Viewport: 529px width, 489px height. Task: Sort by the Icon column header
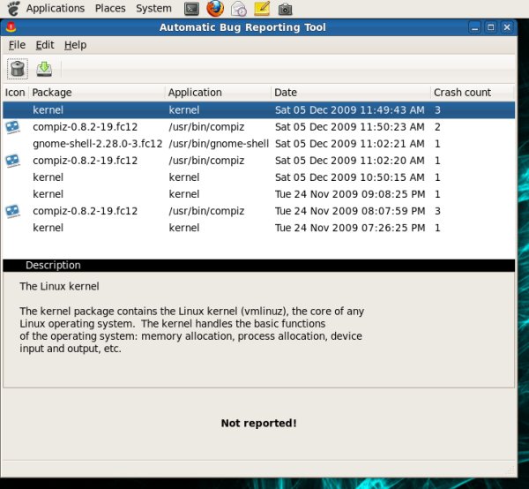pos(15,92)
